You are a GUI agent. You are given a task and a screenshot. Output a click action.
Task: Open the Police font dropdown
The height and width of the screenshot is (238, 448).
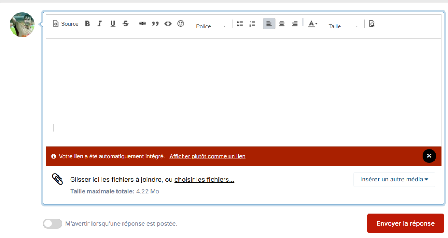pyautogui.click(x=211, y=26)
